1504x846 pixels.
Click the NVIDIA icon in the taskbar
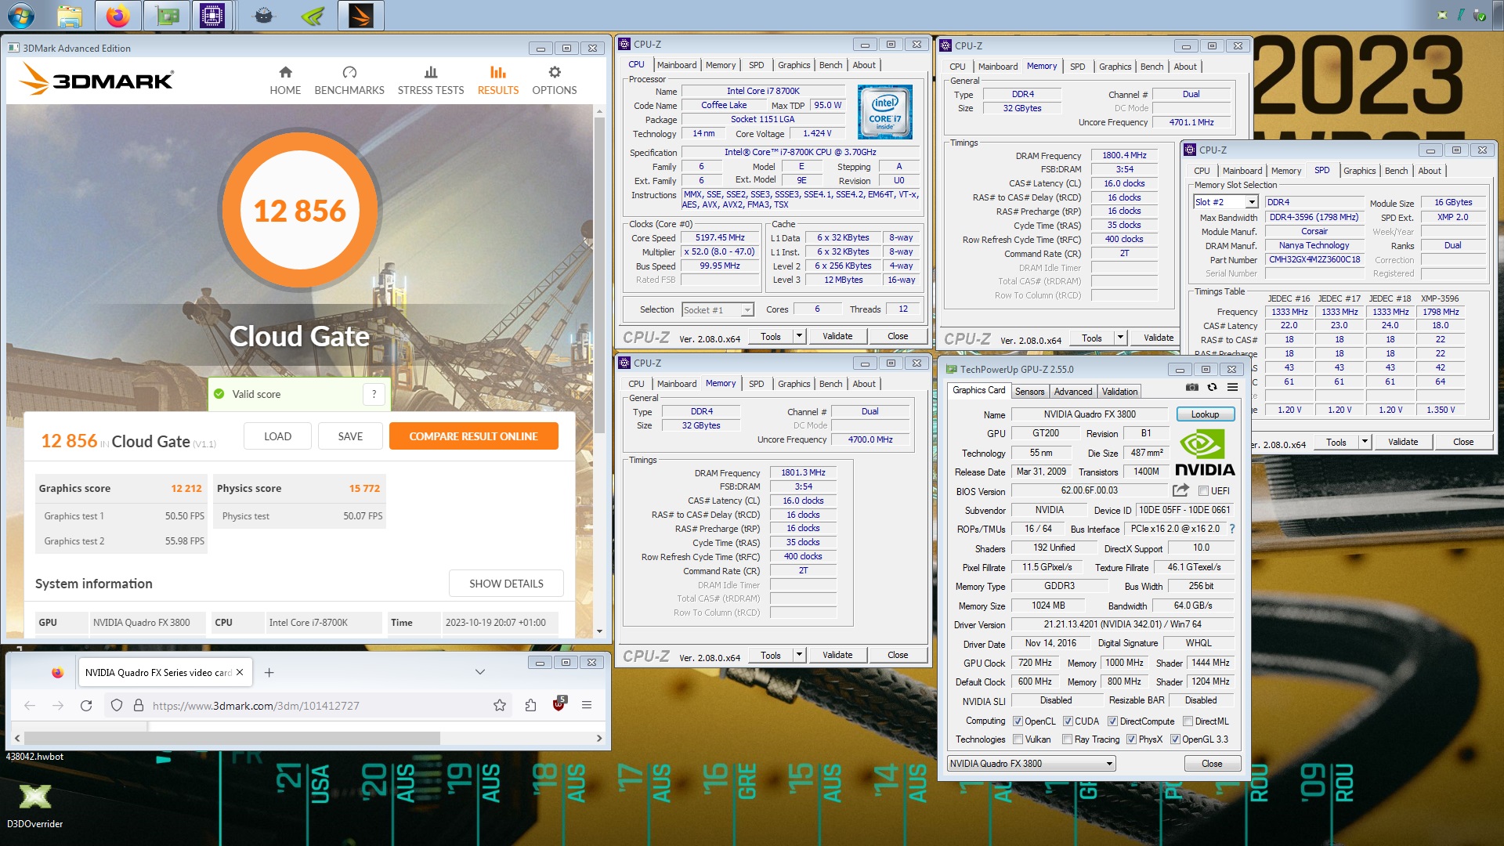313,15
